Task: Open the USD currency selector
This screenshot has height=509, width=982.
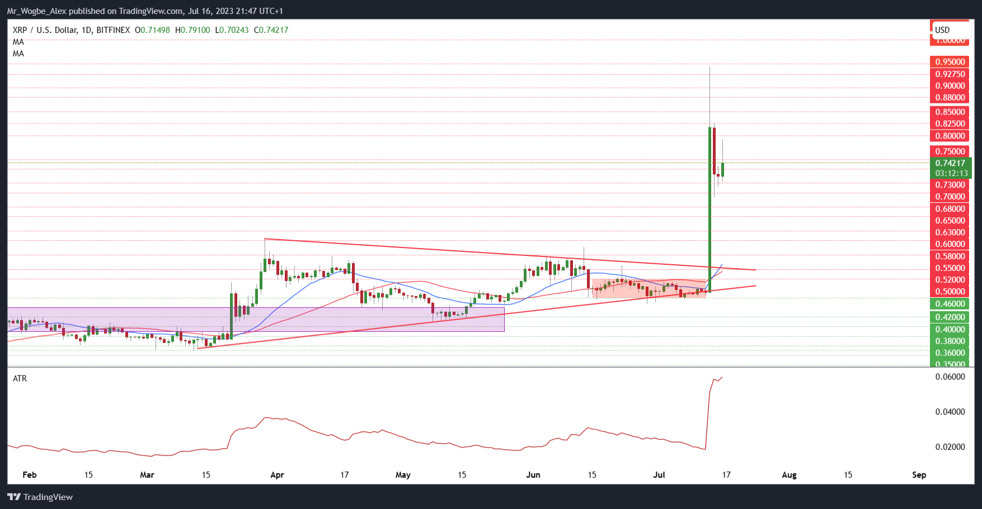Action: 950,30
